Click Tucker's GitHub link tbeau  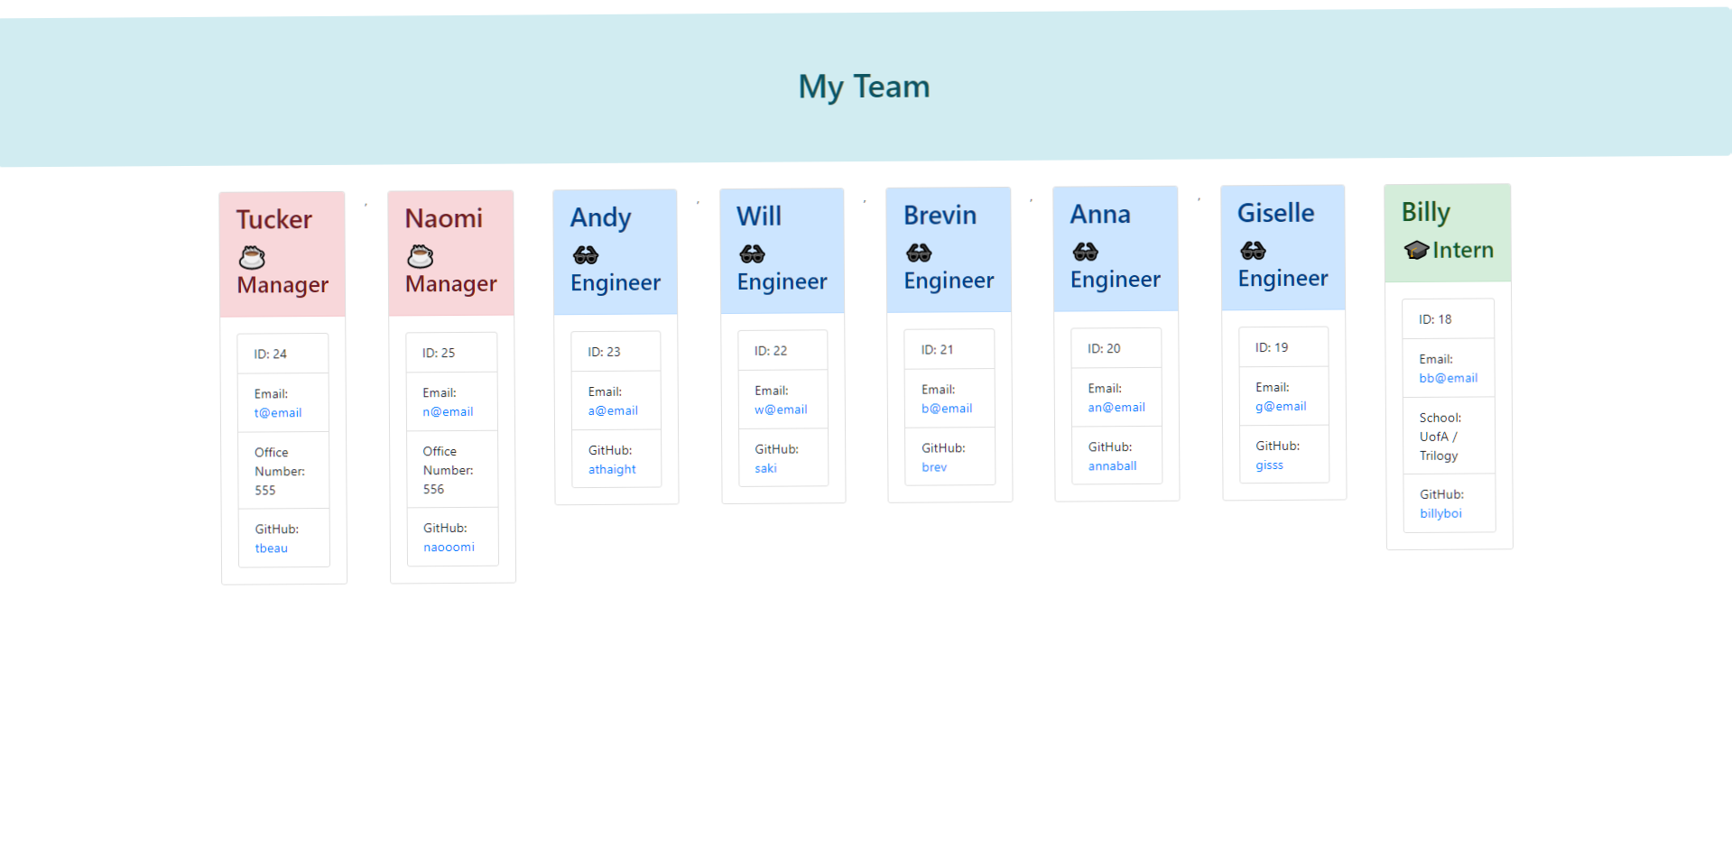pos(271,548)
